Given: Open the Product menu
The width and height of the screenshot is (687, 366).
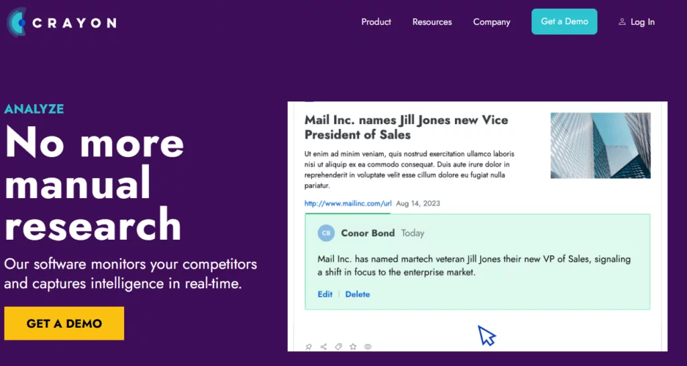Looking at the screenshot, I should [376, 22].
